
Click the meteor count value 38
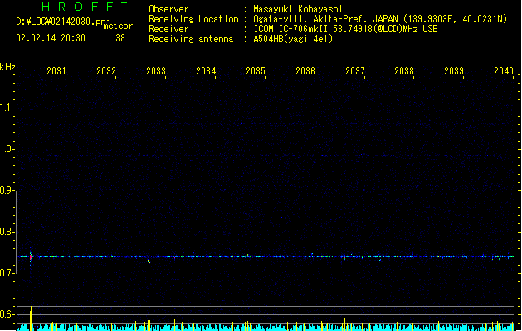coord(120,38)
